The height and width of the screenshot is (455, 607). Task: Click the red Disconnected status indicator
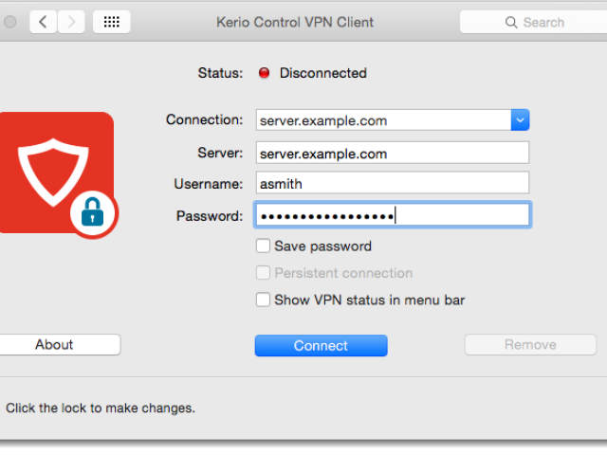pyautogui.click(x=265, y=73)
